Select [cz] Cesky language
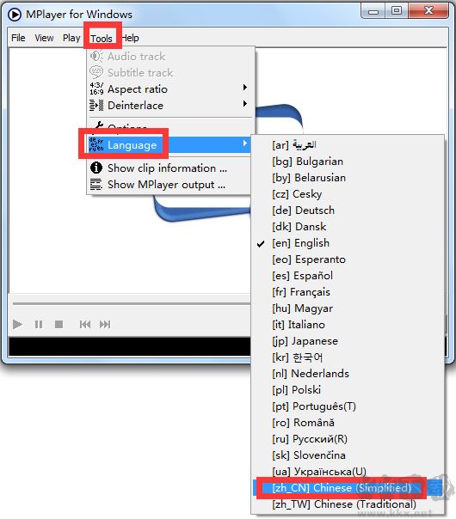This screenshot has height=519, width=456. [348, 194]
